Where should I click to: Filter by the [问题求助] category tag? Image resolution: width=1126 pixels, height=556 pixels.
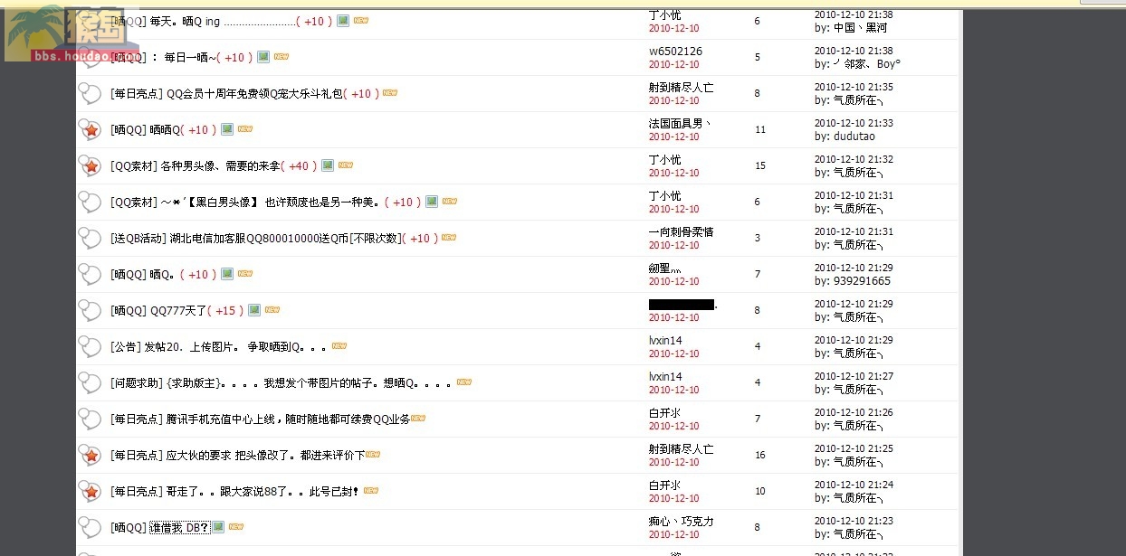coord(138,382)
